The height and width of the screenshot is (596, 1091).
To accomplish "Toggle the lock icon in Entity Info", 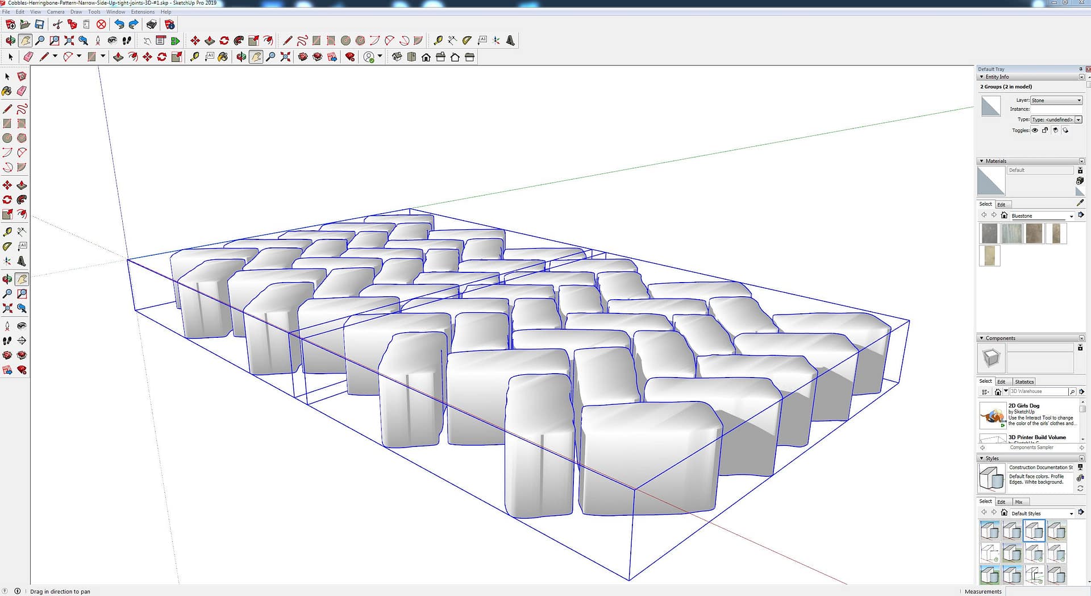I will (x=1045, y=130).
